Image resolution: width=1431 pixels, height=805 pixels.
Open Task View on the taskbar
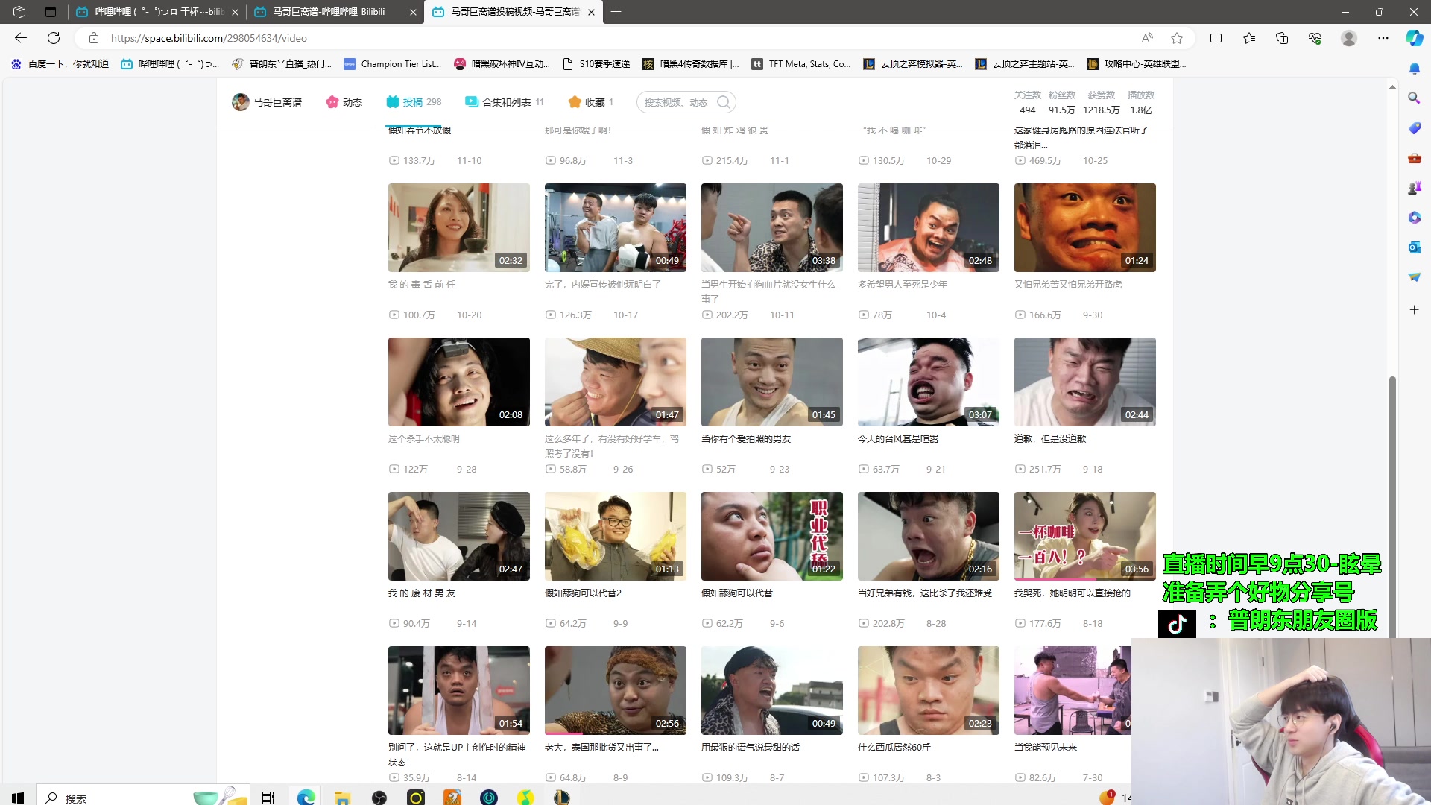pyautogui.click(x=268, y=798)
